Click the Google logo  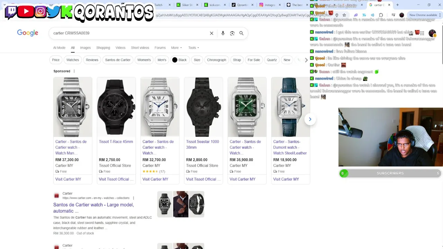28,33
